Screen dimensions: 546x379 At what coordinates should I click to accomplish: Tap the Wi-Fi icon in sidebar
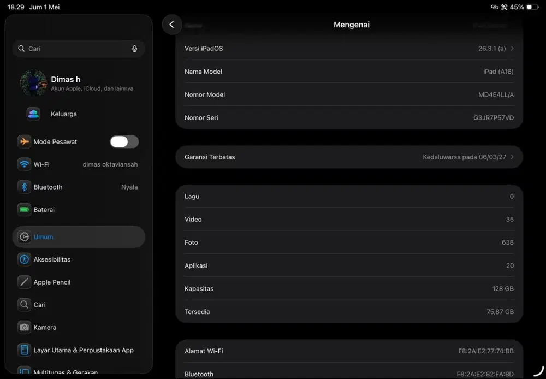pos(25,164)
